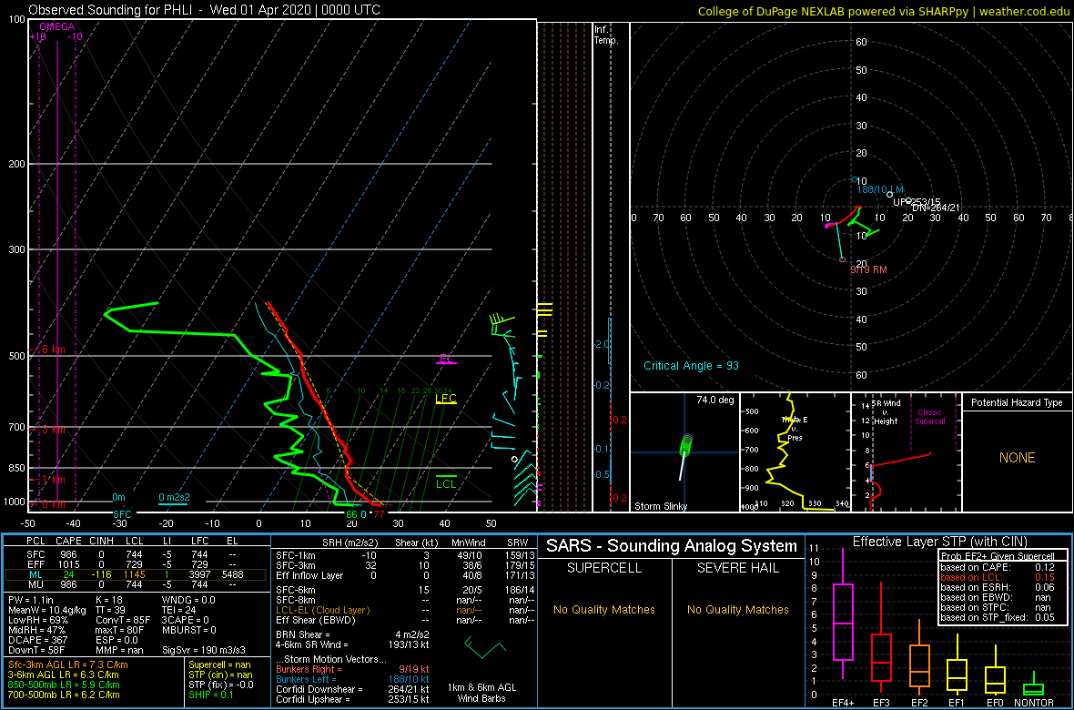Click the based on STP_fixed row
The height and width of the screenshot is (710, 1074).
(998, 618)
